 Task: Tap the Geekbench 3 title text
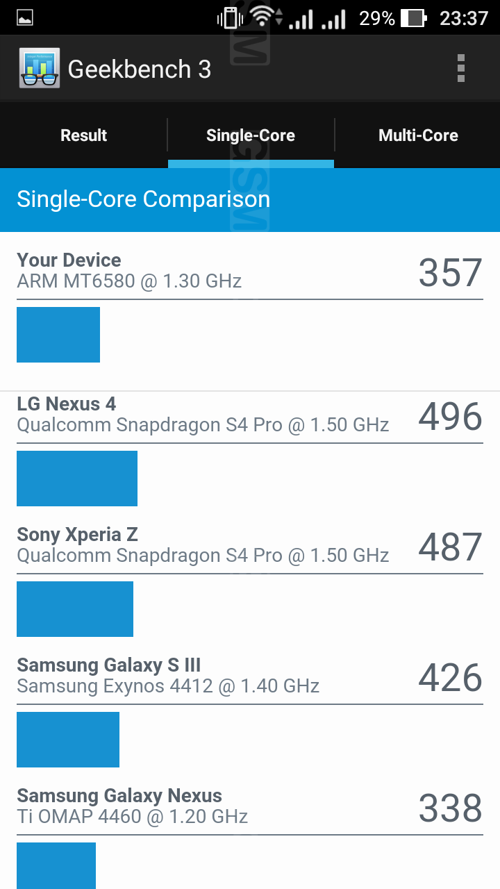pos(140,69)
